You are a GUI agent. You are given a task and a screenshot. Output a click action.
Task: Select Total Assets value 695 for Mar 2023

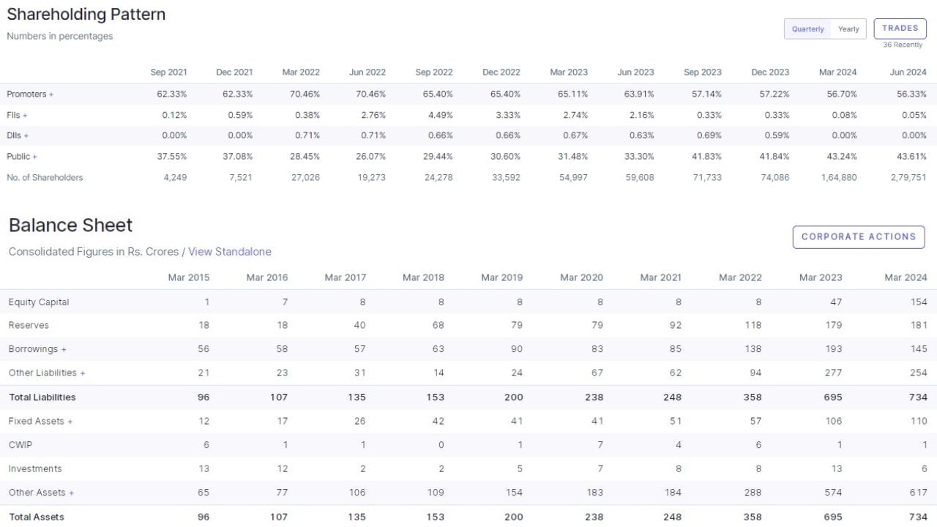(833, 517)
